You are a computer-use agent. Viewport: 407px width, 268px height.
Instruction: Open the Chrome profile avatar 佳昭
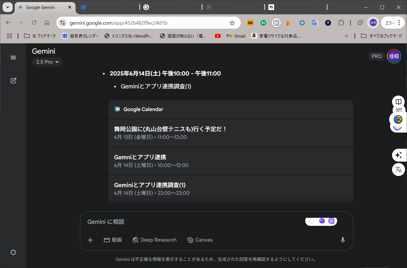373,23
